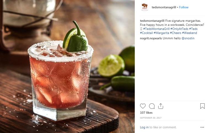Open the #Cheers hashtag
The image size is (210, 133).
[x=176, y=33]
